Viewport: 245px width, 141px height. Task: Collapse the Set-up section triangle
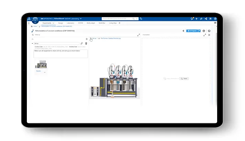pyautogui.click(x=32, y=43)
